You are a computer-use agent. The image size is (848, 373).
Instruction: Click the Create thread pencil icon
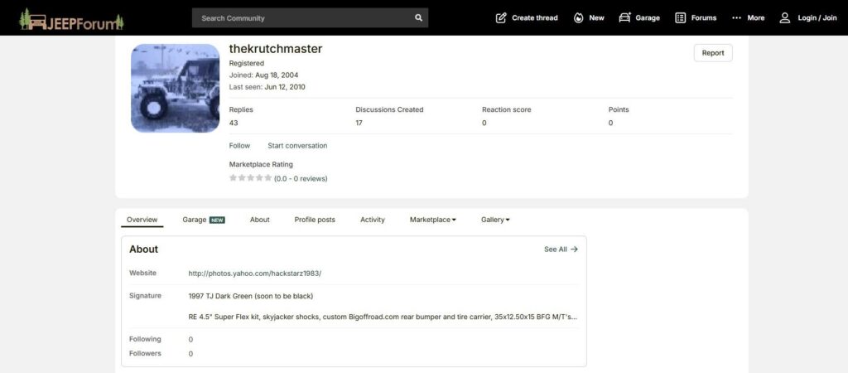click(501, 17)
